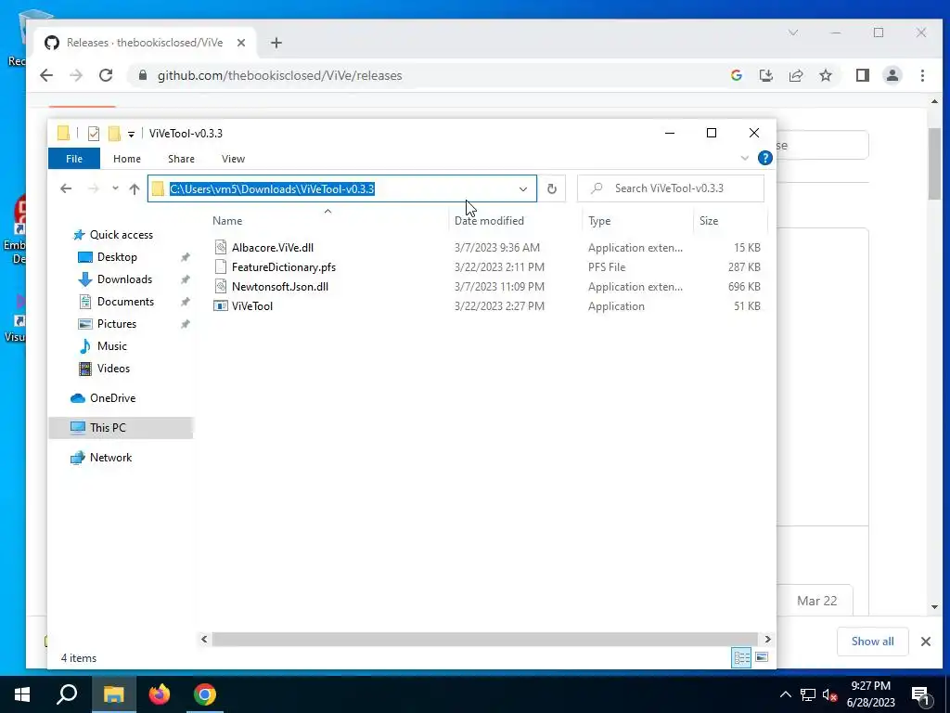Open Music in navigation pane
The height and width of the screenshot is (713, 950).
point(111,346)
